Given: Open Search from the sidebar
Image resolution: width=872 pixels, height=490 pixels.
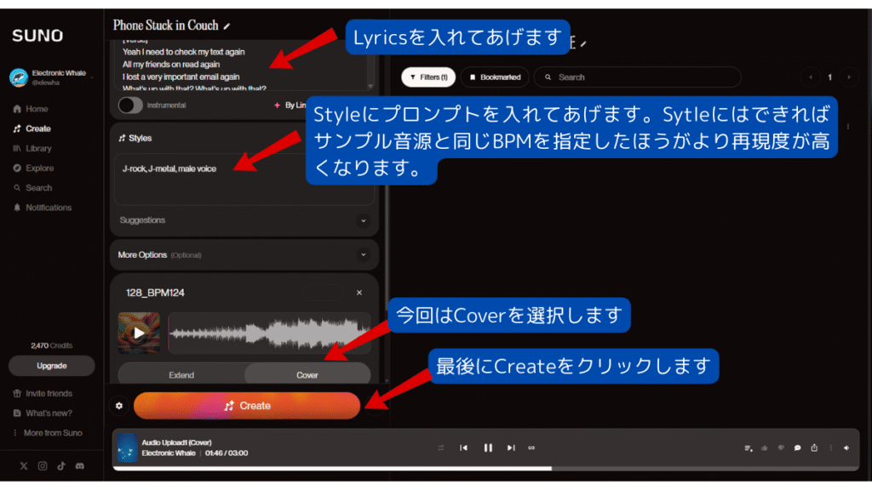Looking at the screenshot, I should click(32, 188).
